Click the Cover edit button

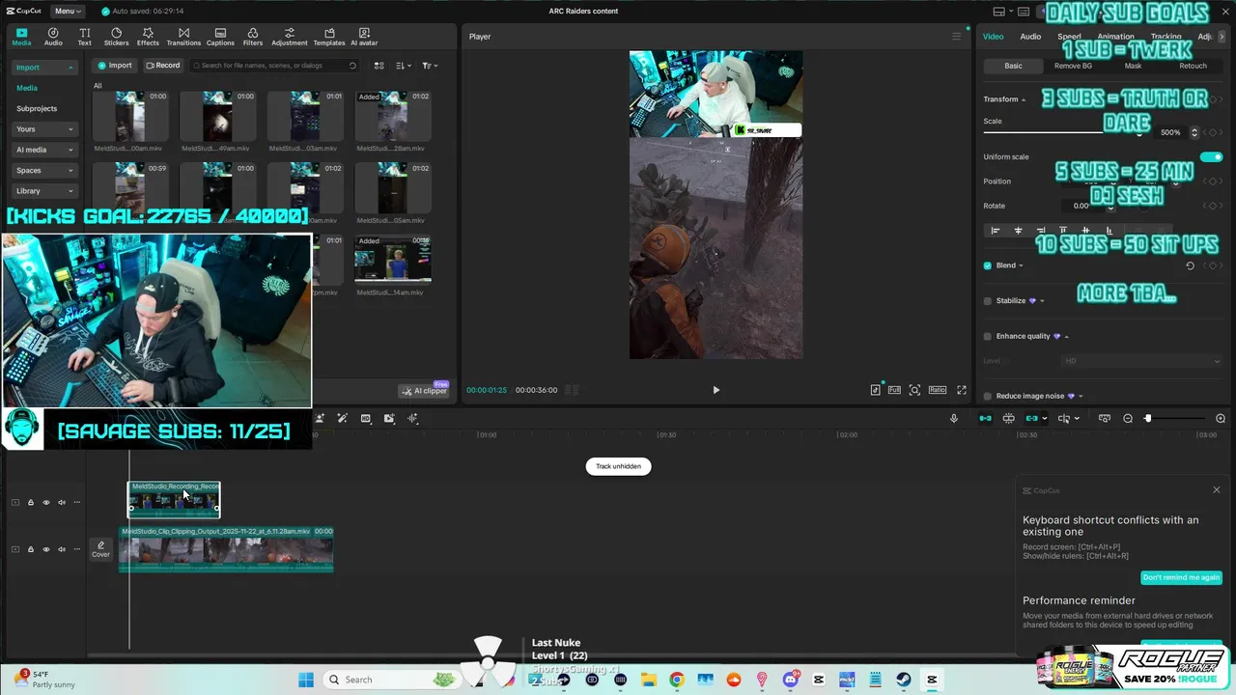100,549
